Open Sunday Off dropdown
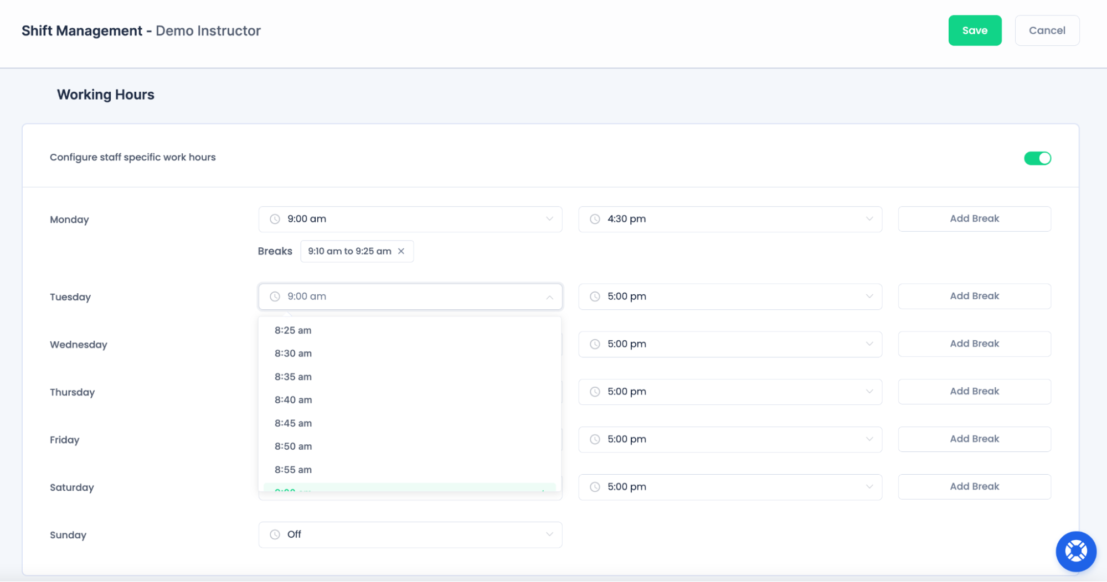 coord(410,534)
